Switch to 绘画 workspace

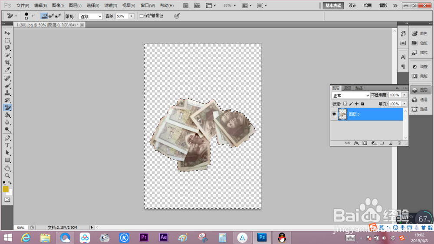(x=368, y=6)
